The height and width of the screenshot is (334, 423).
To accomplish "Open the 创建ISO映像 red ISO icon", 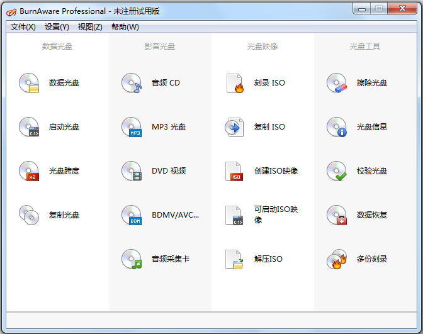I will coord(234,171).
